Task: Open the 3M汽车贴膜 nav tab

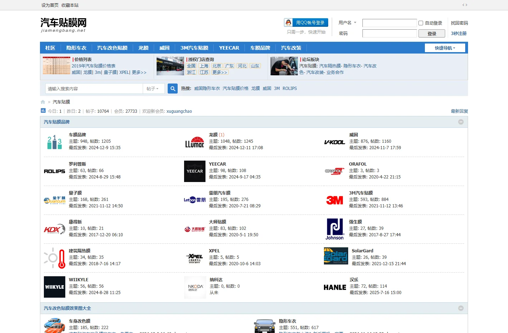Action: pos(194,48)
